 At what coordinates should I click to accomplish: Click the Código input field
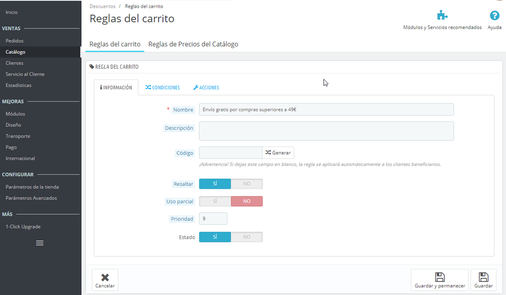[x=230, y=153]
